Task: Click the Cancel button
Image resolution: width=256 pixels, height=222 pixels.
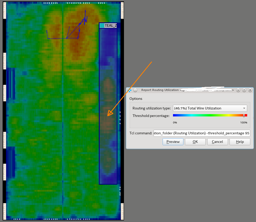Action: pyautogui.click(x=217, y=142)
